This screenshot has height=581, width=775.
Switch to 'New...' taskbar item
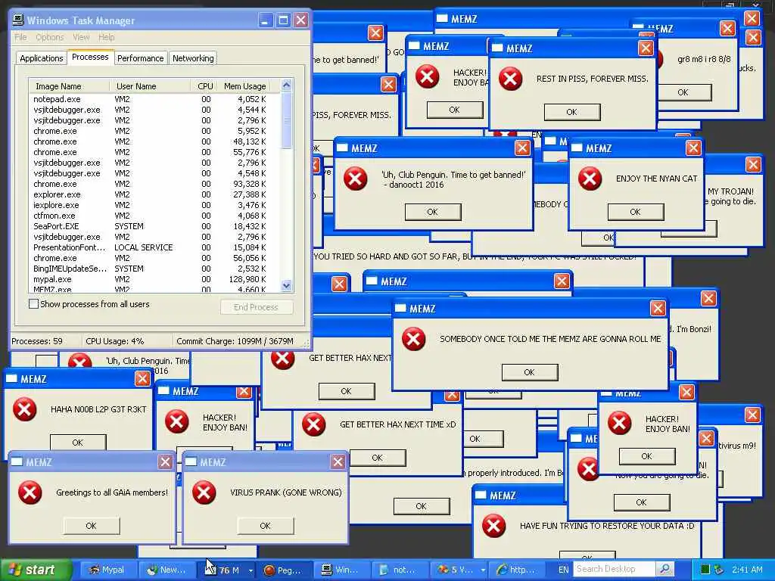point(166,570)
